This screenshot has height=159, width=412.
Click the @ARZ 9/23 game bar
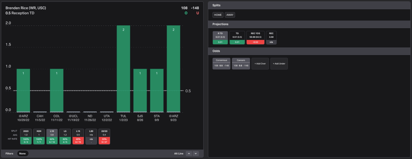click(x=173, y=69)
